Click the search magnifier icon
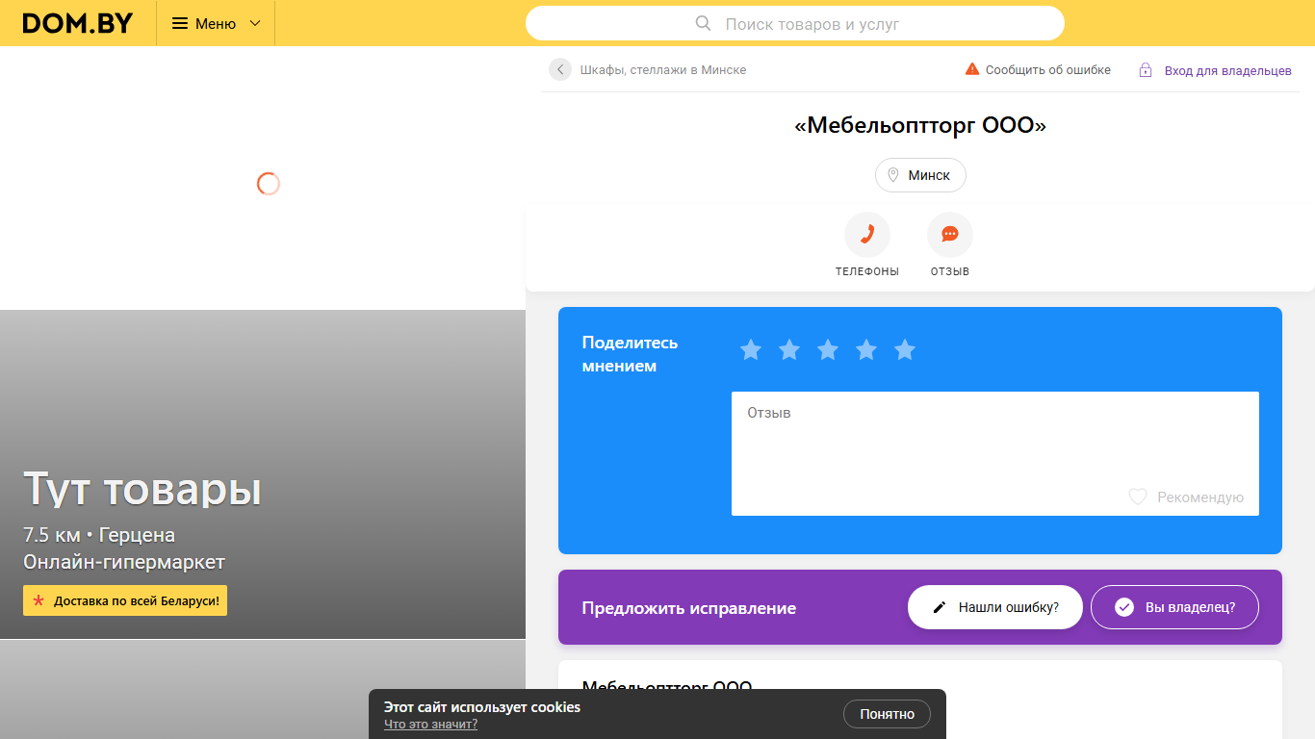The height and width of the screenshot is (739, 1315). [x=703, y=23]
